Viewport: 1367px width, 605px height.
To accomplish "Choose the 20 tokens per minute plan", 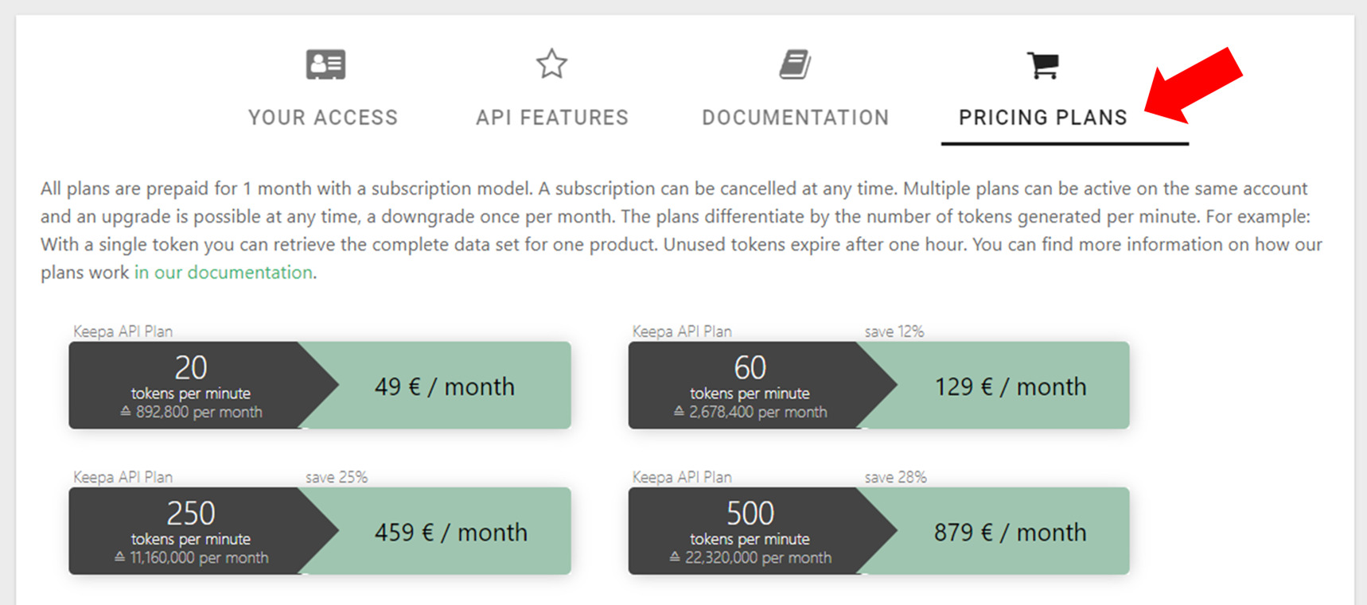I will click(191, 386).
